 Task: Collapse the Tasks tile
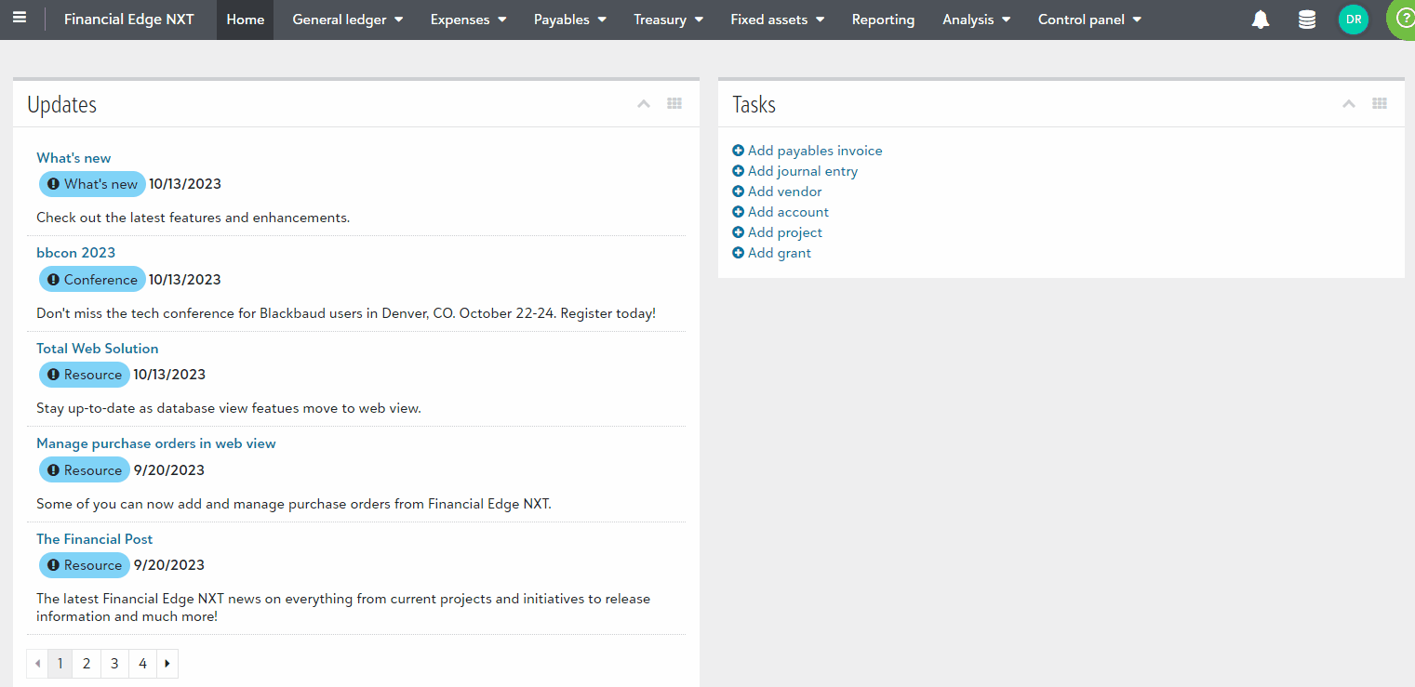point(1348,104)
